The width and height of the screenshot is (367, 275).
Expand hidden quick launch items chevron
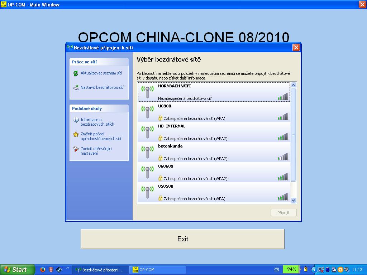click(68, 268)
